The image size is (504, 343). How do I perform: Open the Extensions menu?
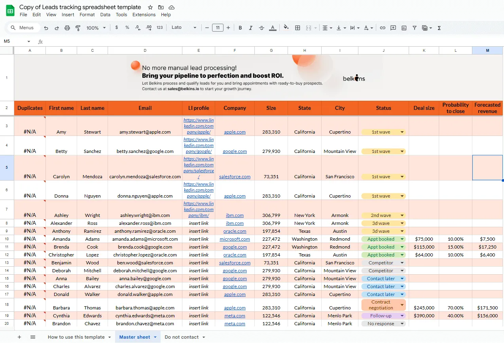click(144, 15)
